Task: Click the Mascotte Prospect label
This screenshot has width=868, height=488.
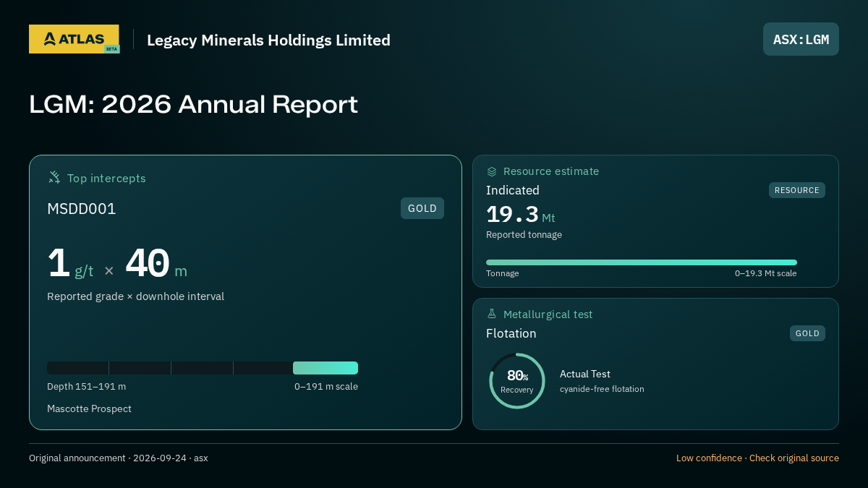Action: [89, 409]
